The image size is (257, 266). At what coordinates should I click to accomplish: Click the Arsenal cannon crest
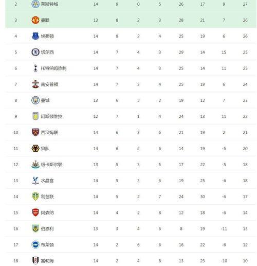pos(35,212)
